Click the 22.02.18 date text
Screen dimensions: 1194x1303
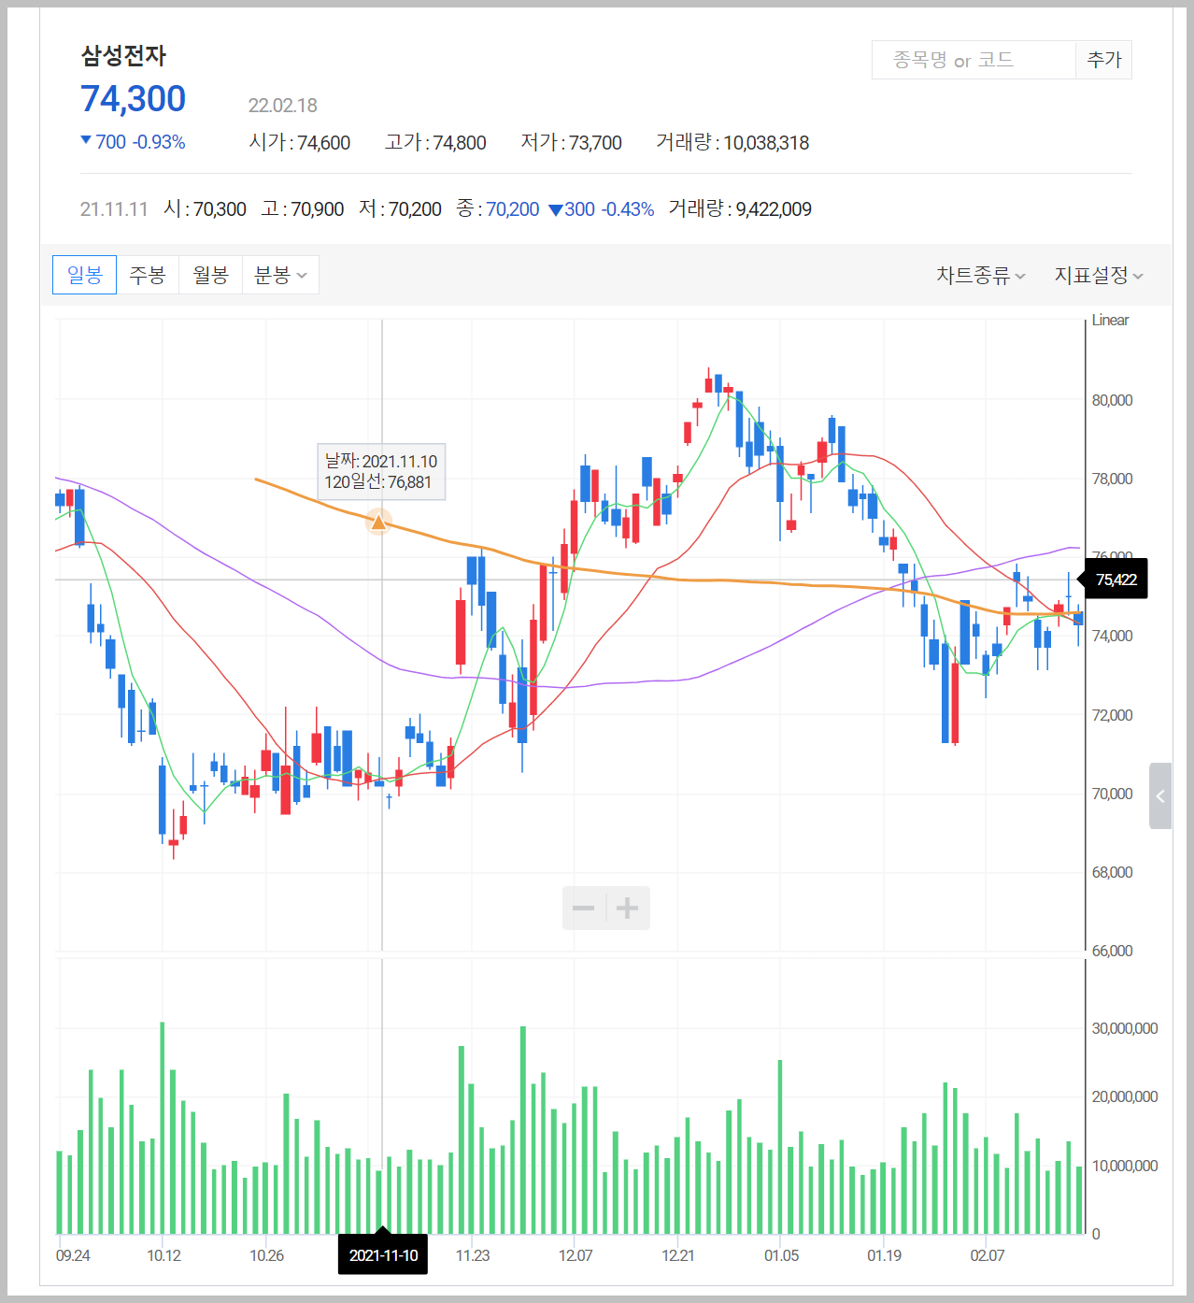tap(283, 106)
